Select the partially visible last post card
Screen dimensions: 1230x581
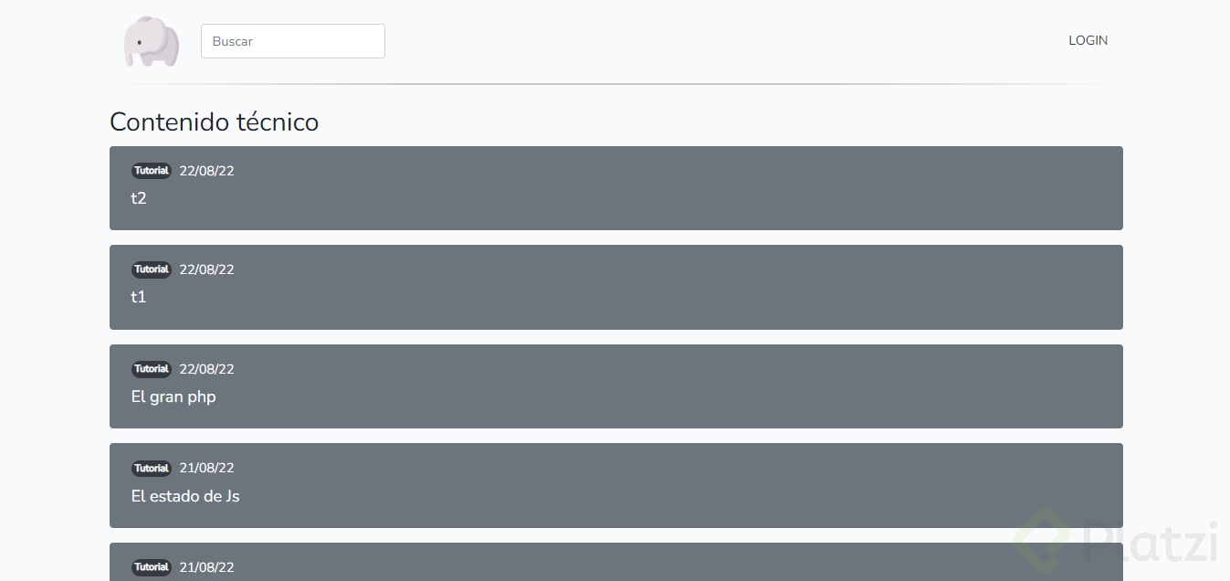pyautogui.click(x=616, y=562)
